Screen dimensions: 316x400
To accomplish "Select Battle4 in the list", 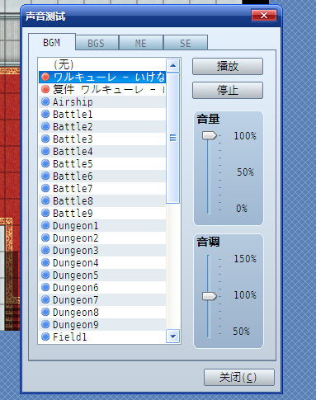I will click(x=102, y=151).
